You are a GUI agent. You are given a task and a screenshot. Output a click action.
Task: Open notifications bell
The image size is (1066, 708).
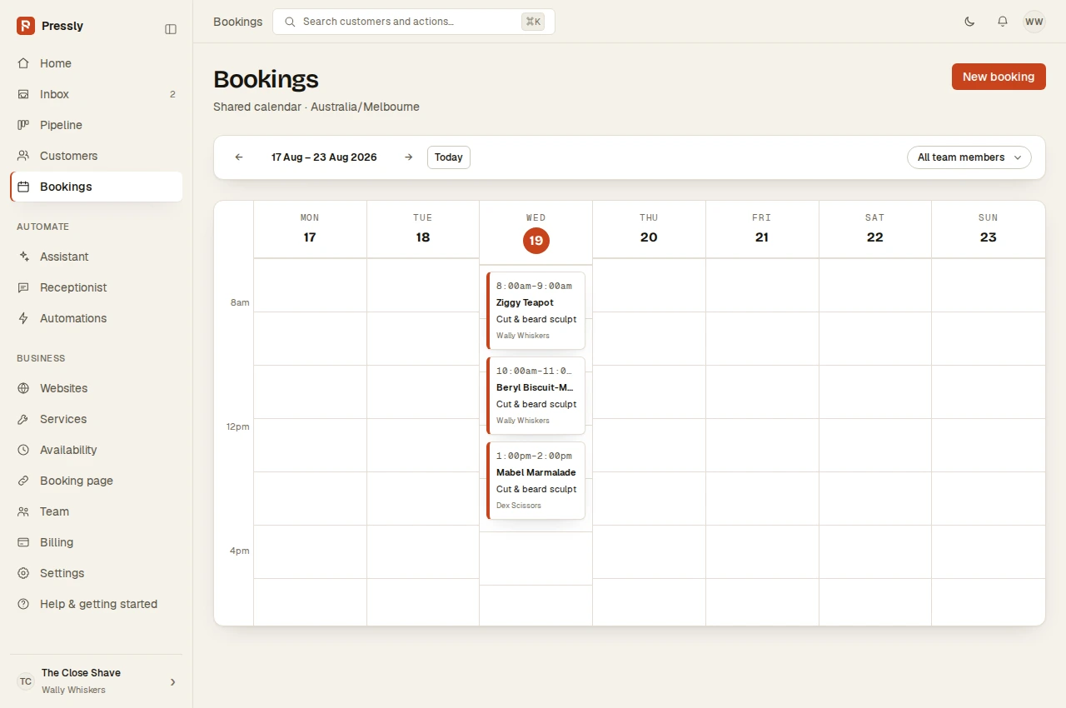(1003, 22)
